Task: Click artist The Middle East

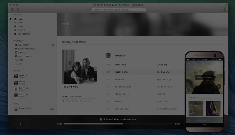Action: pyautogui.click(x=164, y=87)
